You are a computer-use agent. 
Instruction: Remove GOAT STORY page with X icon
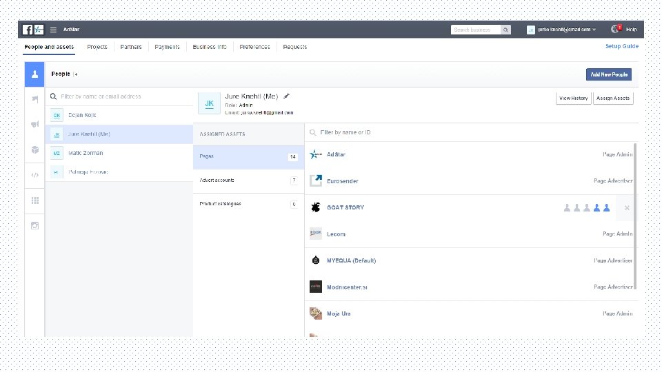click(x=627, y=208)
